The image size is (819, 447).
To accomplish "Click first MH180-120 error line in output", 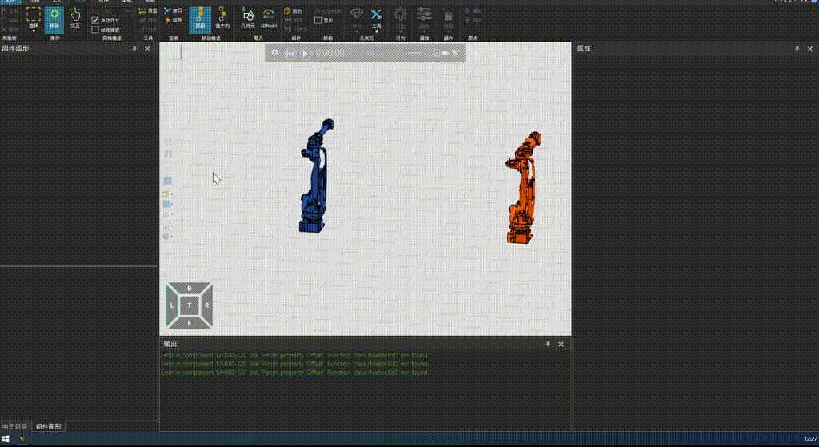I will pos(294,355).
